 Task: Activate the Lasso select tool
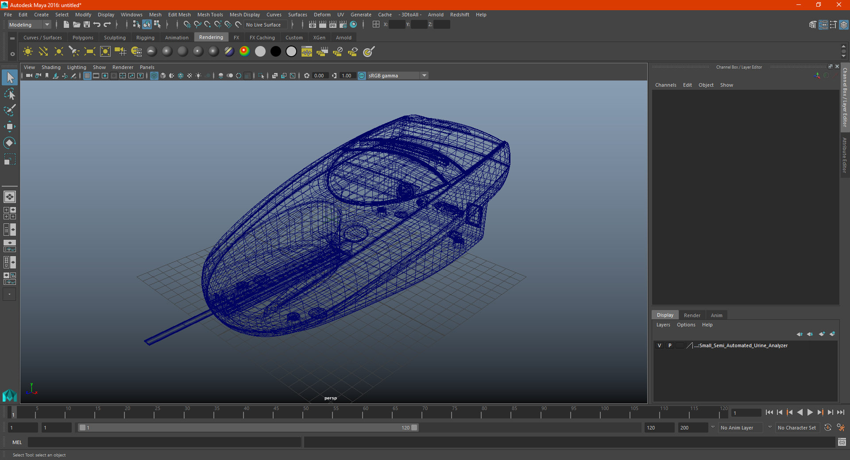click(10, 94)
